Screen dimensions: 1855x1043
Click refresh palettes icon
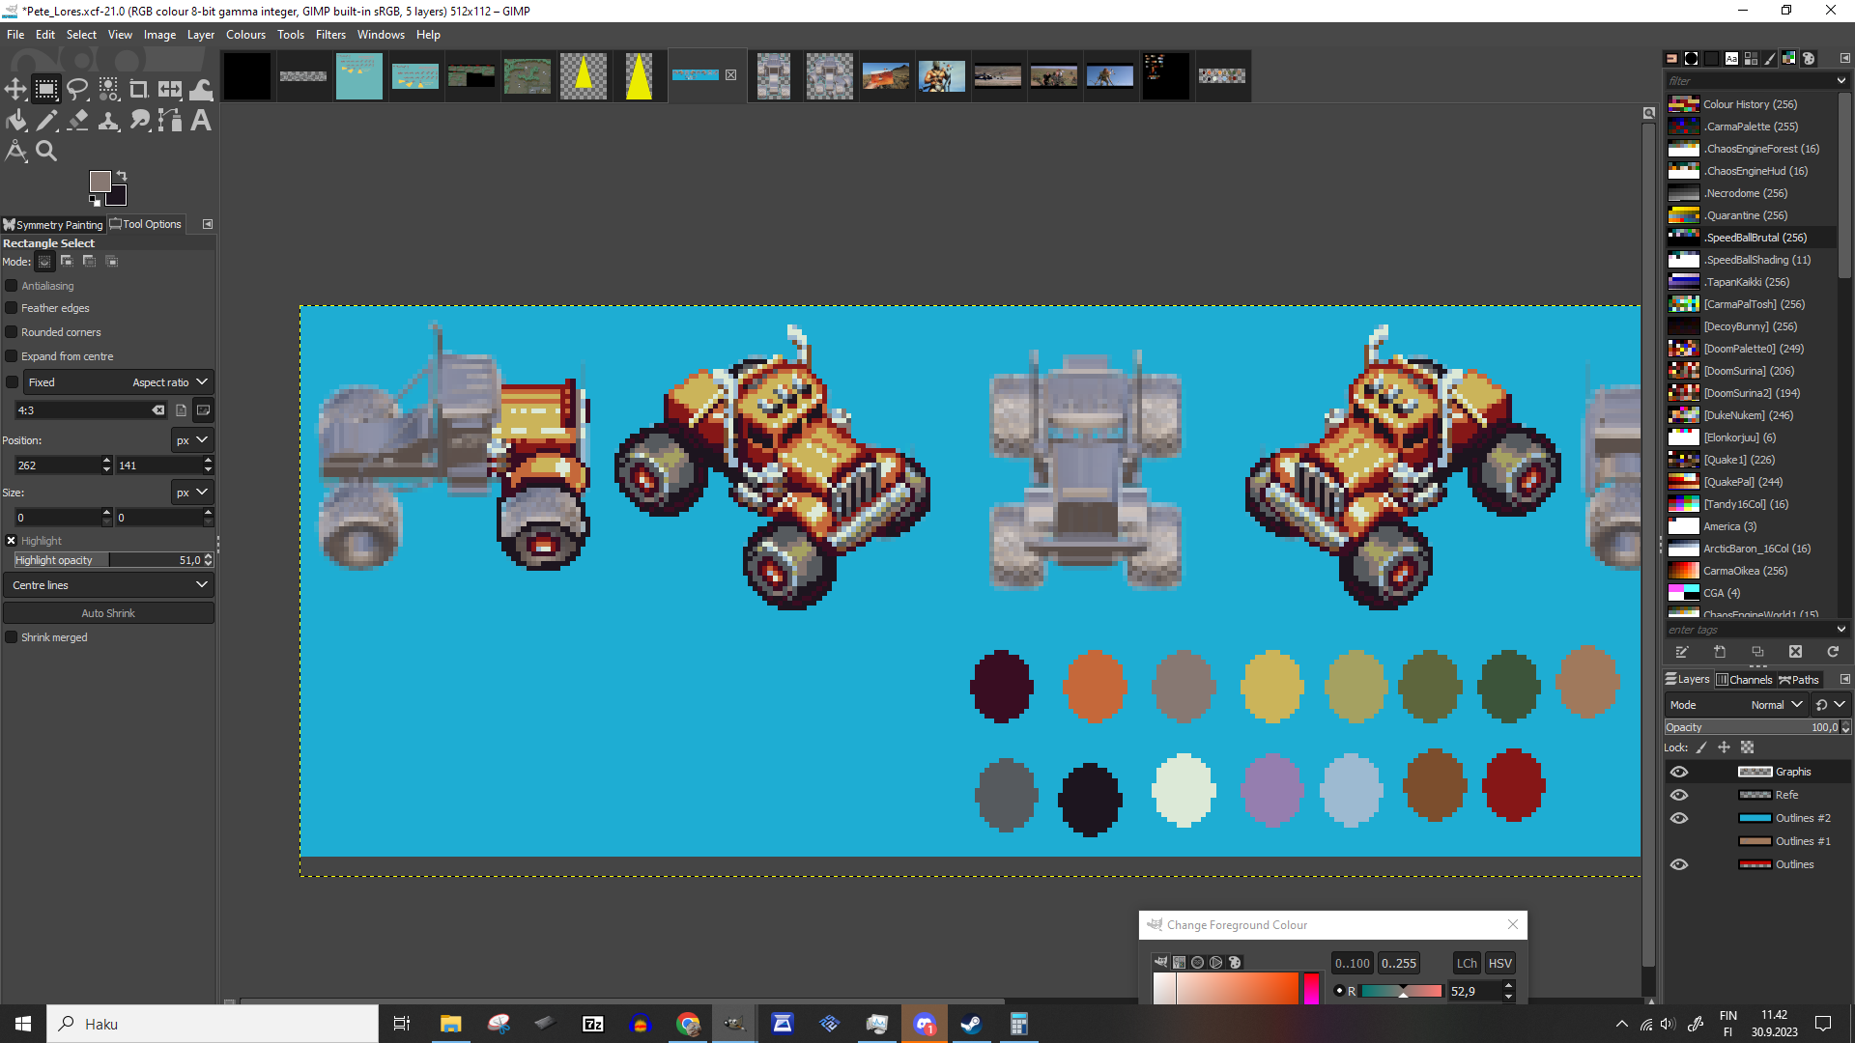[x=1833, y=652]
